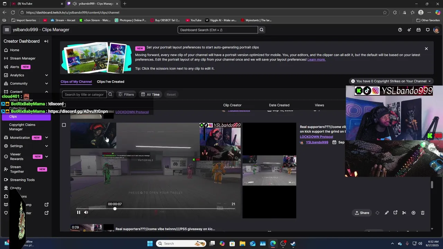Open Steam from the taskbar
443x249 pixels.
pos(293,243)
